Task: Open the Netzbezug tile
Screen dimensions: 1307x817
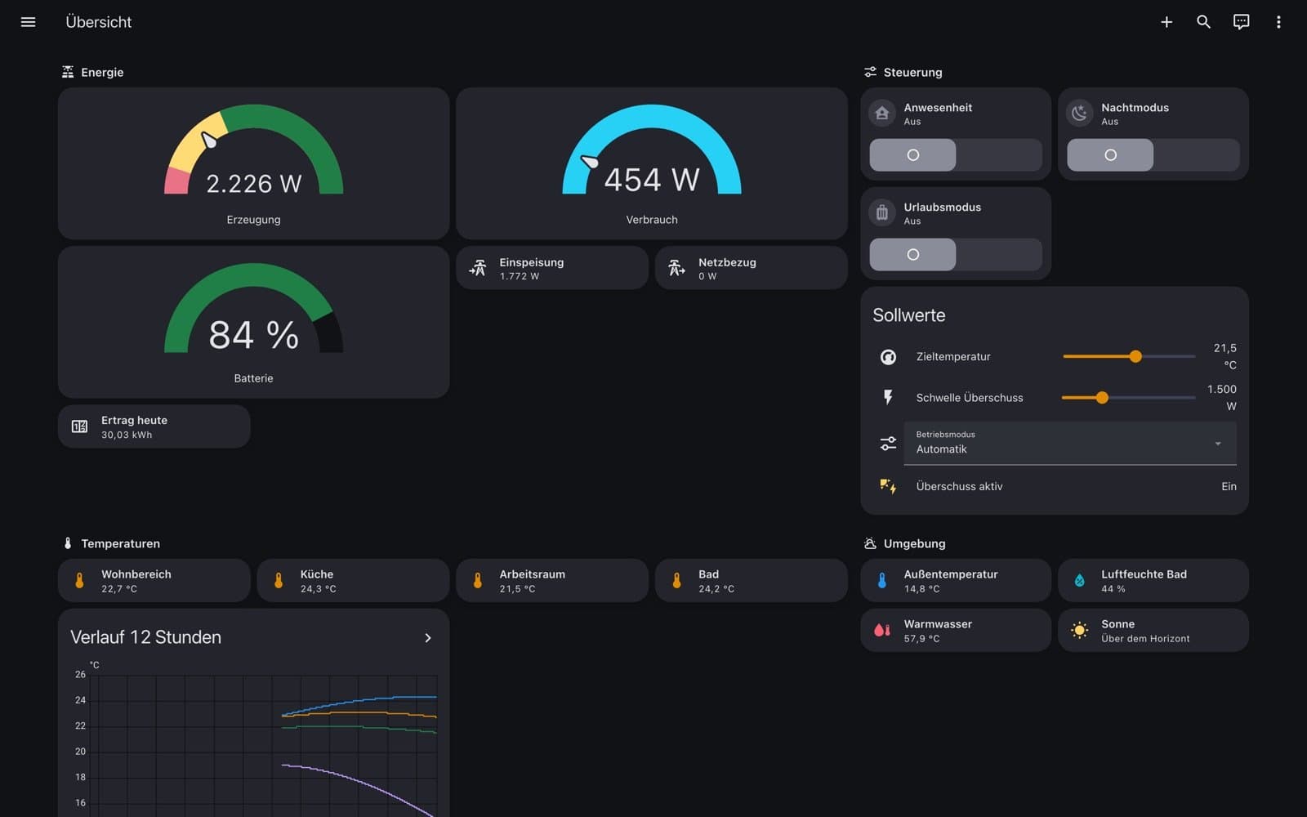Action: (752, 268)
